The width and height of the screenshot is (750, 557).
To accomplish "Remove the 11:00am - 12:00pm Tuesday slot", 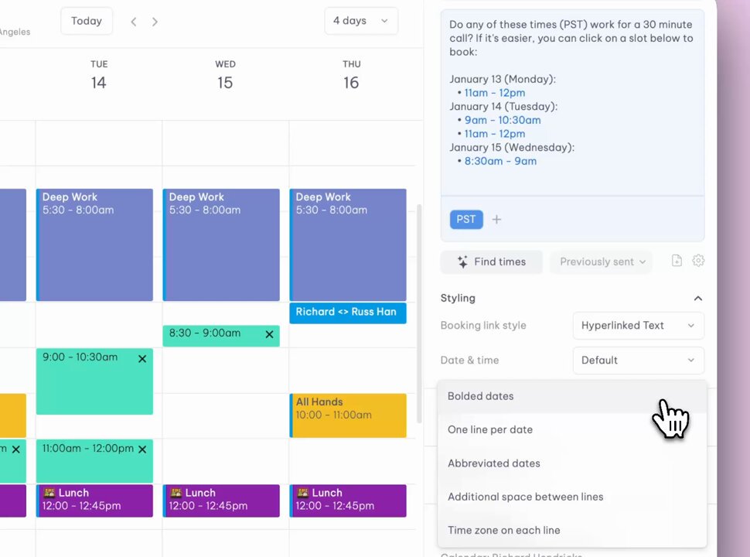I will click(x=142, y=449).
